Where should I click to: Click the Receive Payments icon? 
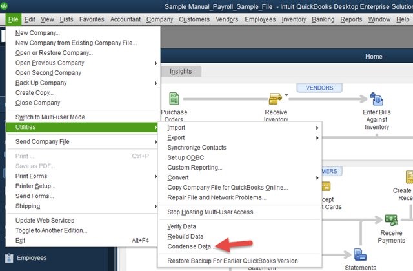392,220
